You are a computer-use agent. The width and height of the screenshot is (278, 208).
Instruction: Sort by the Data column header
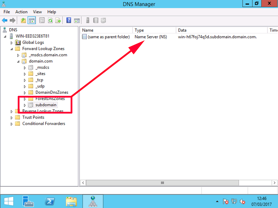point(222,30)
